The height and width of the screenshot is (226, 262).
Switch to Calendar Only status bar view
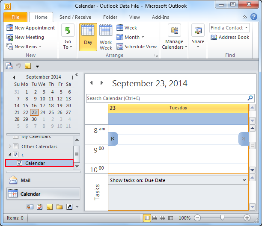(163, 218)
